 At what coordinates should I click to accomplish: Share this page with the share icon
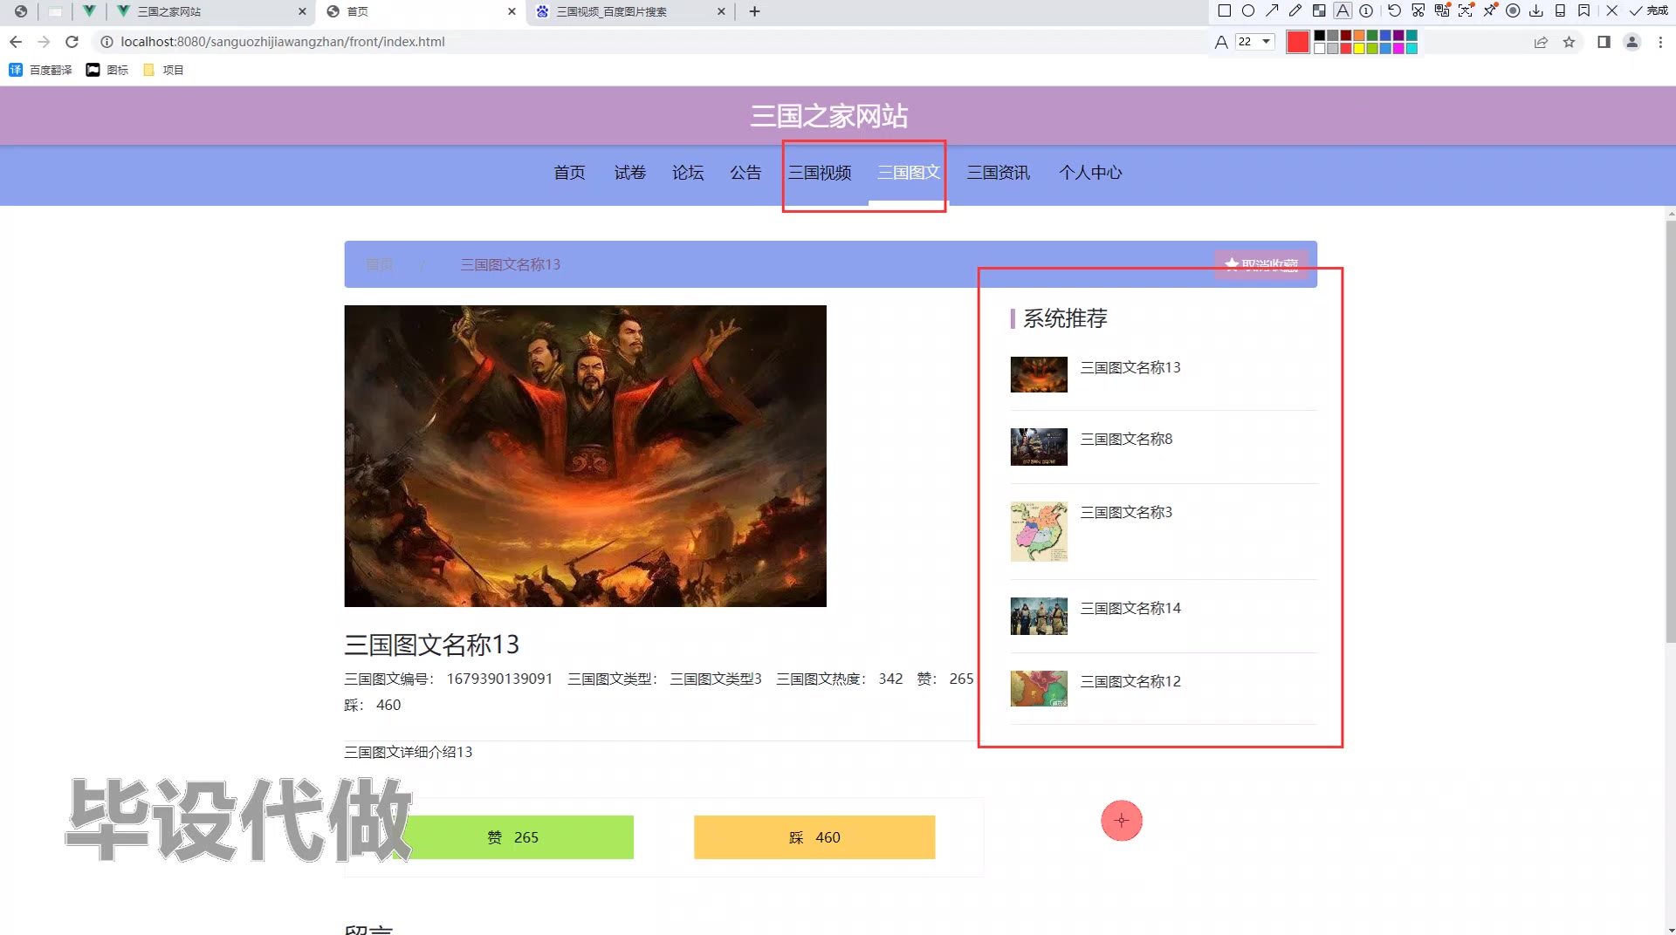pyautogui.click(x=1541, y=42)
